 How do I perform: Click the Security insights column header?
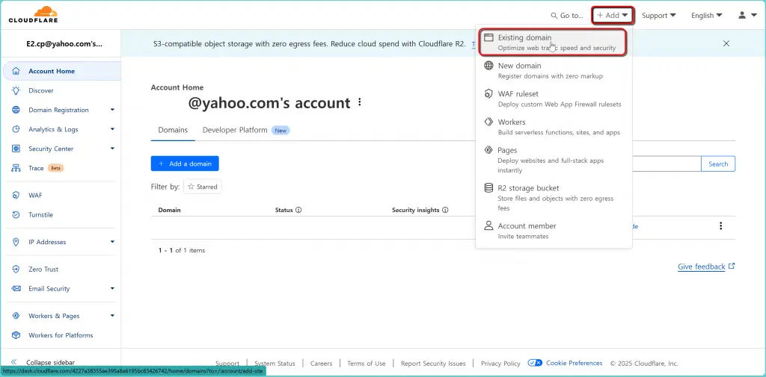point(416,211)
